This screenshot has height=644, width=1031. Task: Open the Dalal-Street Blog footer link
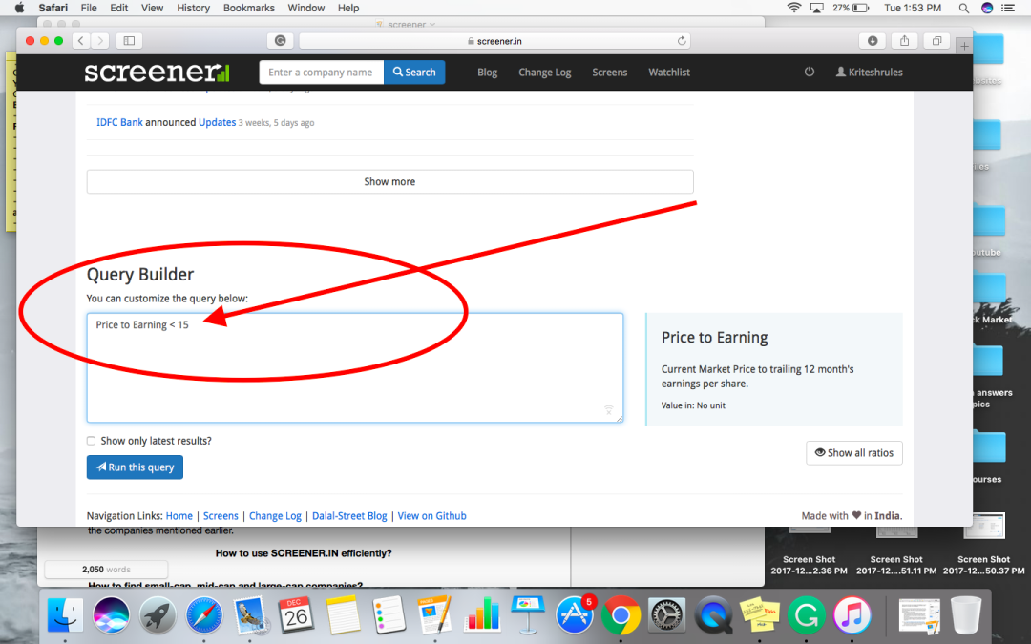(349, 516)
